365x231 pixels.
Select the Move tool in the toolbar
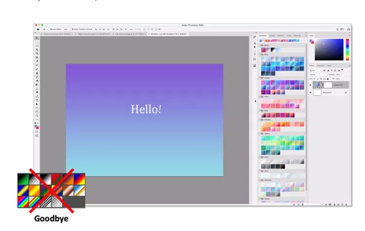[37, 38]
